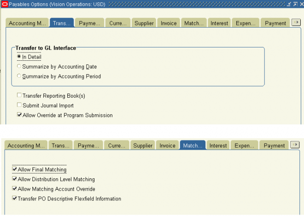304x216 pixels.
Task: Disable Allow Final Matching checkbox
Action: coord(14,169)
